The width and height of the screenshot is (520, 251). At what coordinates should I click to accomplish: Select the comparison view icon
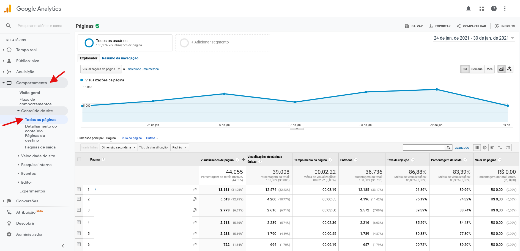point(500,148)
